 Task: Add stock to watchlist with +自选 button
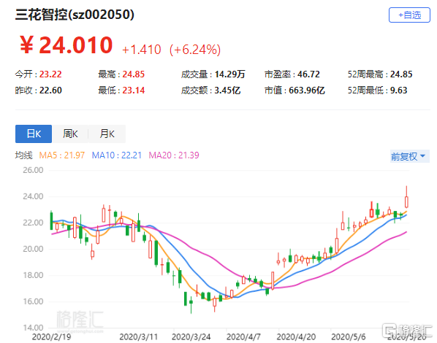(x=409, y=15)
